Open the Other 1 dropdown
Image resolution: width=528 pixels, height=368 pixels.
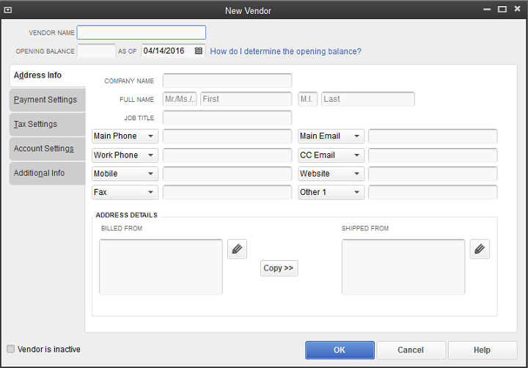[x=331, y=192]
